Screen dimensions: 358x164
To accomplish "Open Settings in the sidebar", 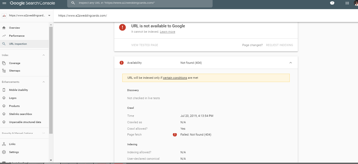I will (14, 152).
